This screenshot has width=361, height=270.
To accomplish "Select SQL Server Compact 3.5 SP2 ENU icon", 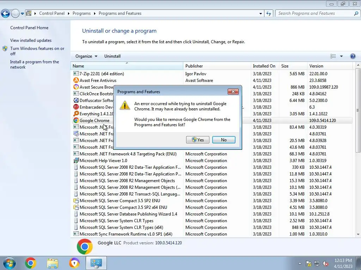I will tap(76, 200).
